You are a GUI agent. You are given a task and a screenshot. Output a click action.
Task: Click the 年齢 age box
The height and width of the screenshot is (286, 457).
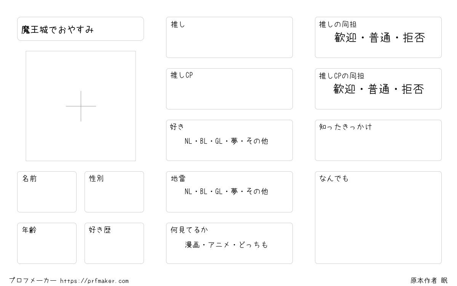click(47, 243)
